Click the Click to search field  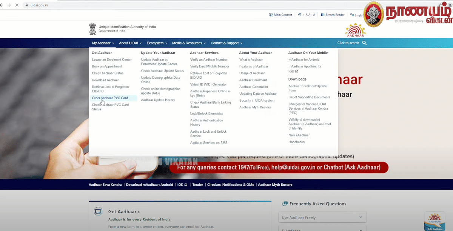tap(348, 43)
